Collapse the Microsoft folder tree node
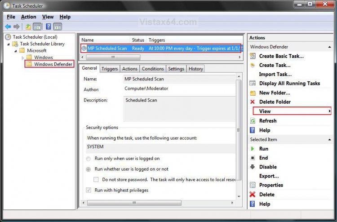Viewport: 337px width, 222px height. tap(15, 51)
